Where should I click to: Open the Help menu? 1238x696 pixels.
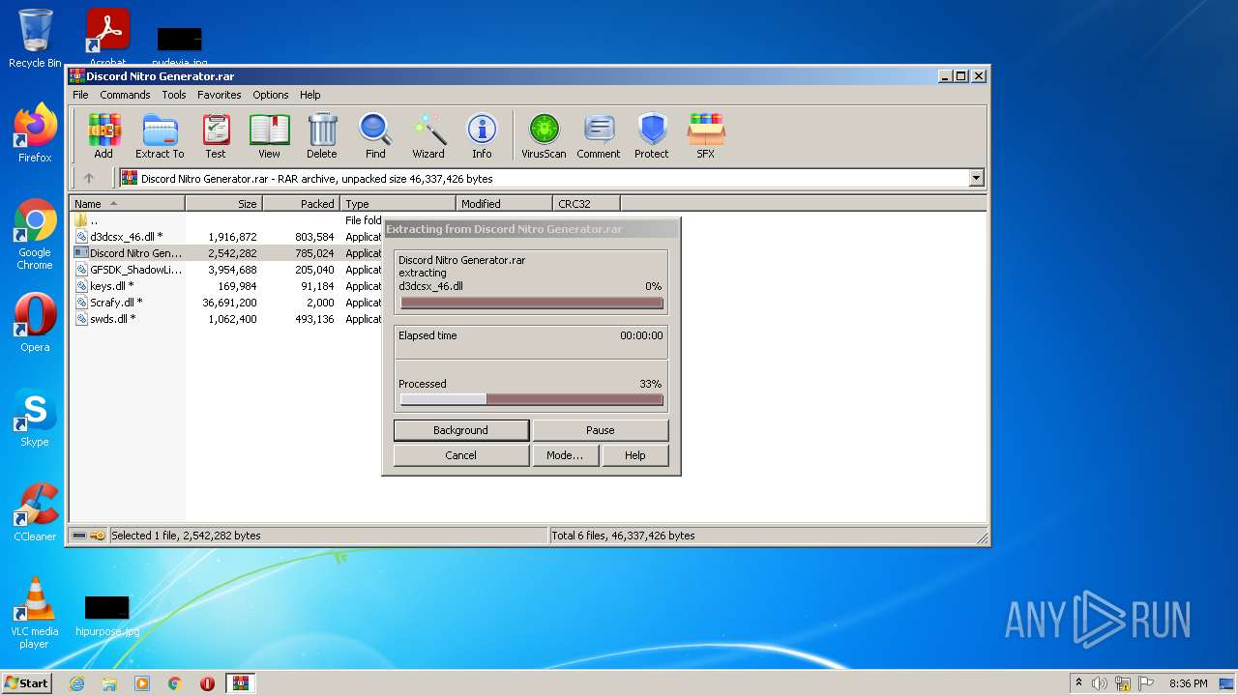[x=309, y=95]
